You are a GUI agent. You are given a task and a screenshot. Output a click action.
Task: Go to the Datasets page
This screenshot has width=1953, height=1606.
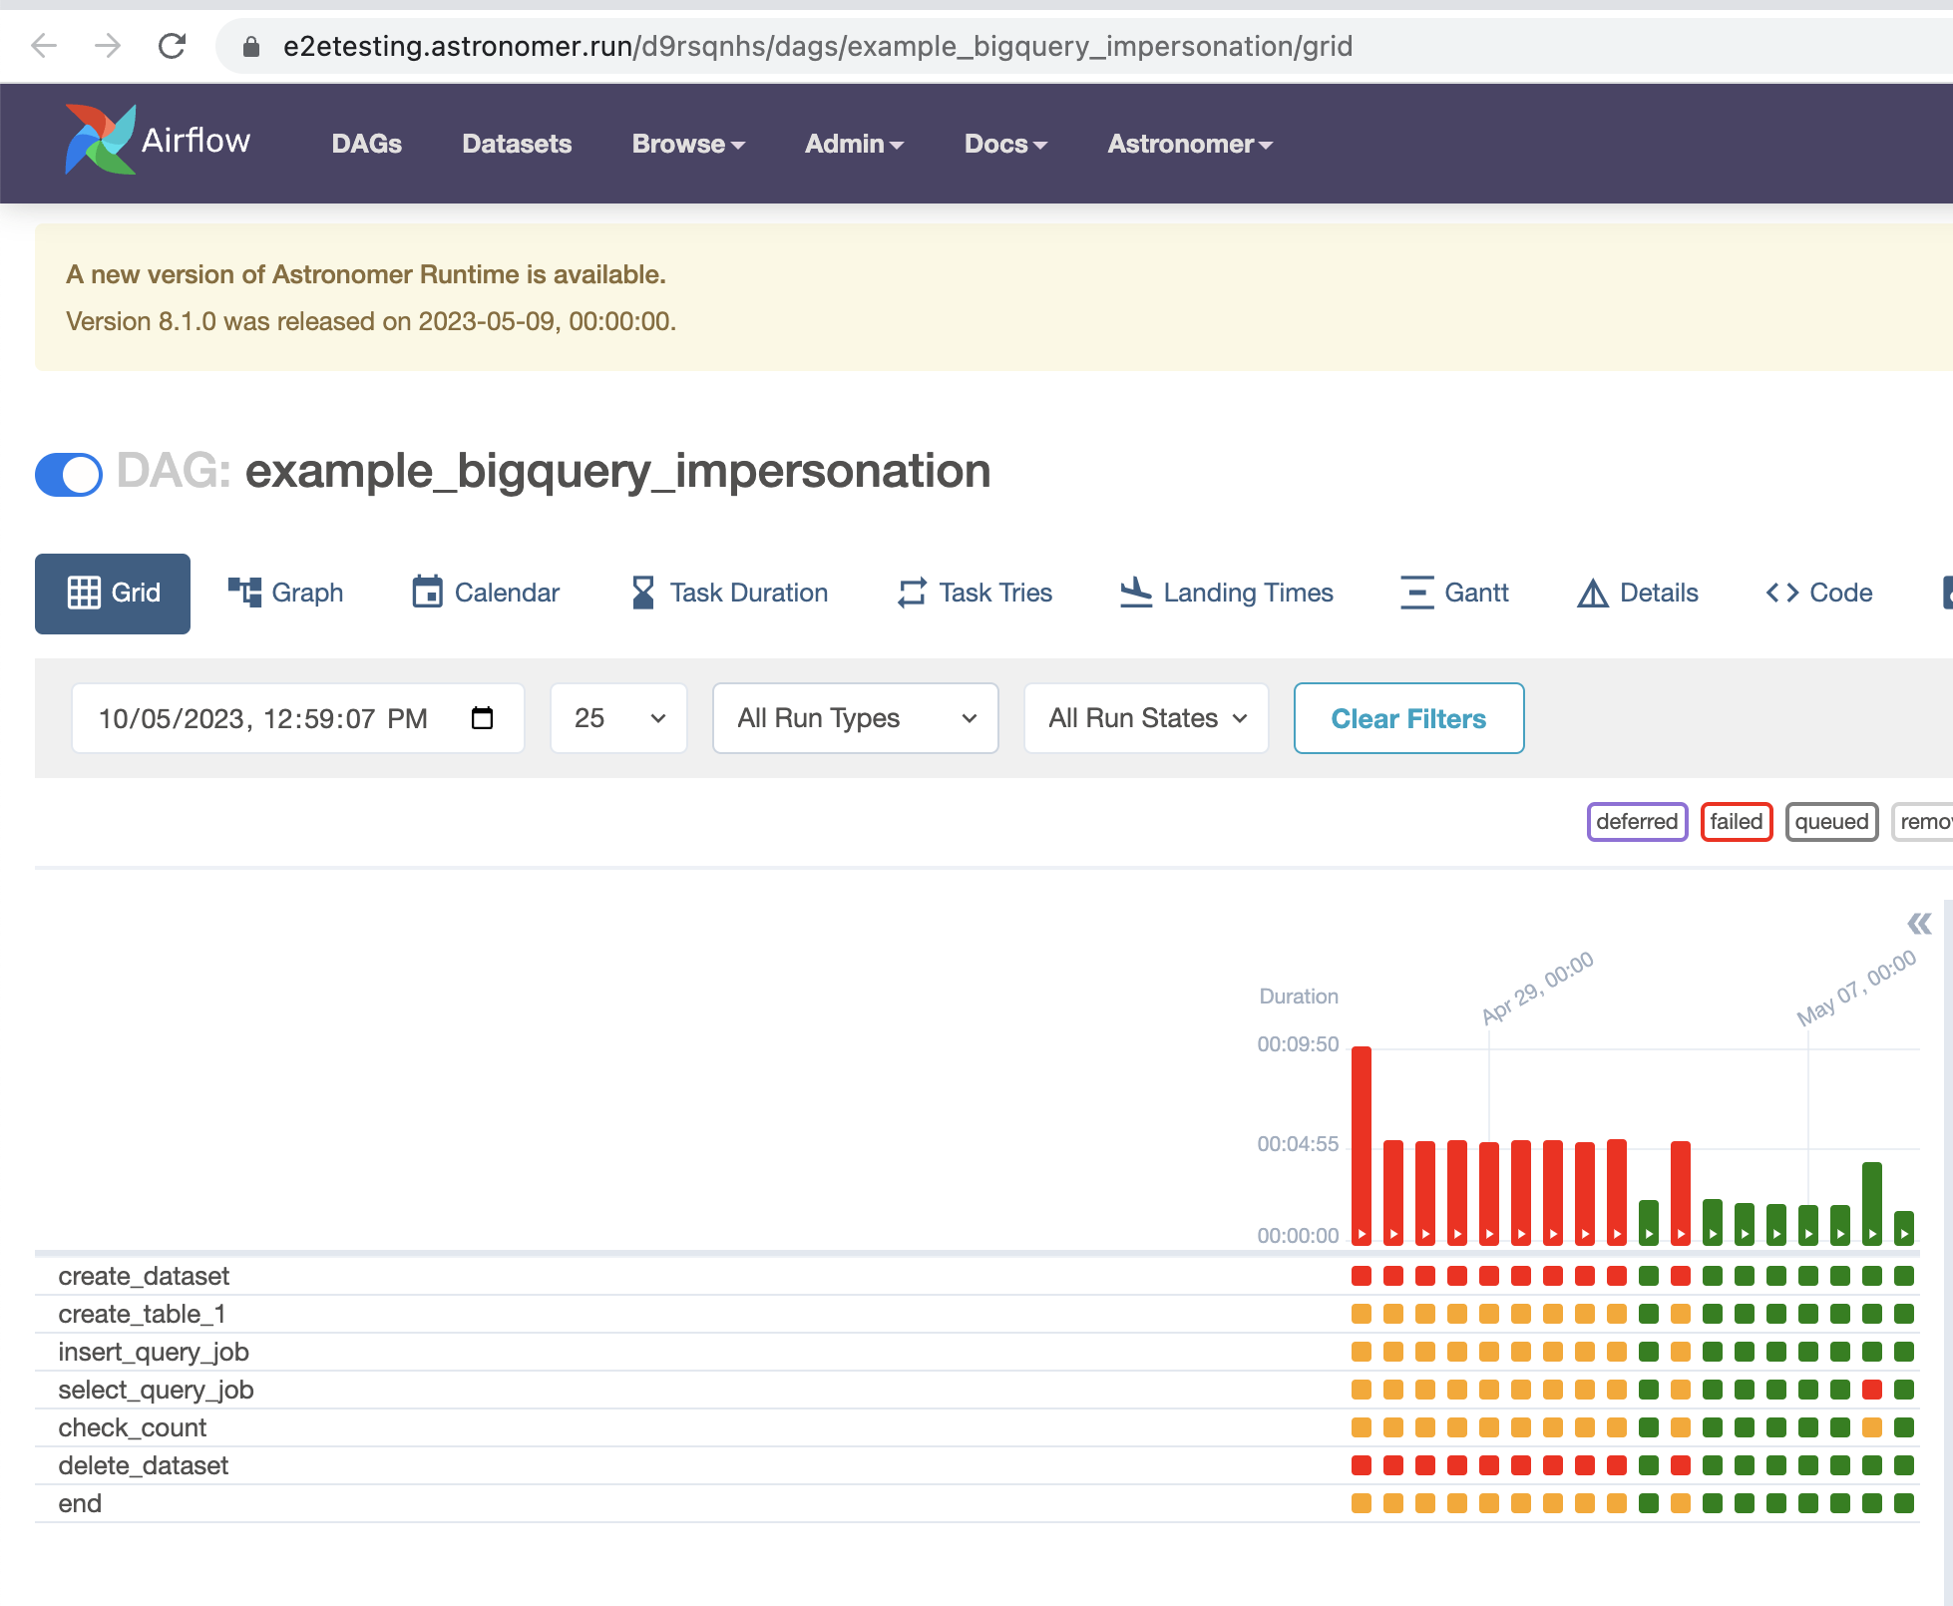pos(516,144)
